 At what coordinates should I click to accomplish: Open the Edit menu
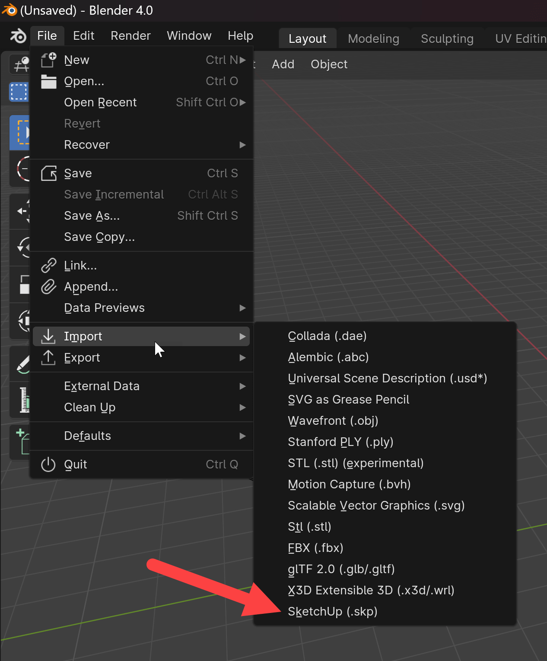click(83, 35)
